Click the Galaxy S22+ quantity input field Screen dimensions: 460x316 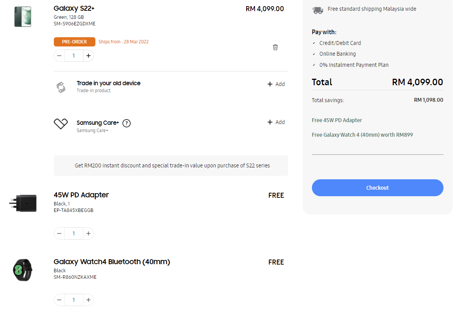click(x=73, y=56)
